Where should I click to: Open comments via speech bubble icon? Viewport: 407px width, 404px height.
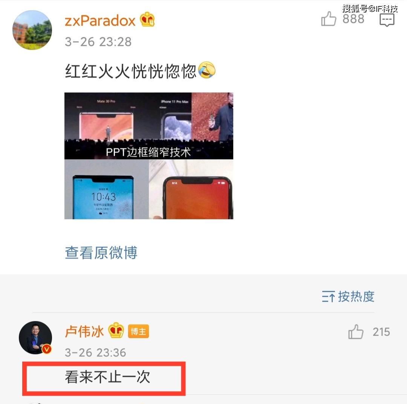(387, 20)
